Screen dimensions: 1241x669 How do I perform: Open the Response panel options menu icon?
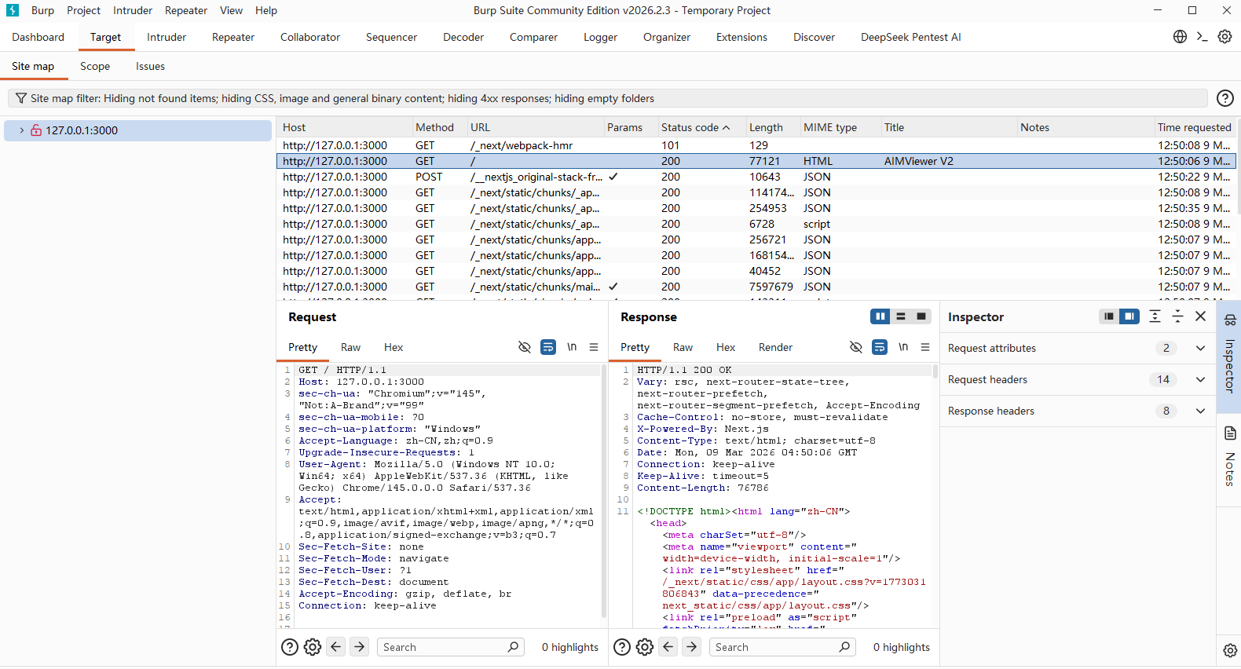925,347
